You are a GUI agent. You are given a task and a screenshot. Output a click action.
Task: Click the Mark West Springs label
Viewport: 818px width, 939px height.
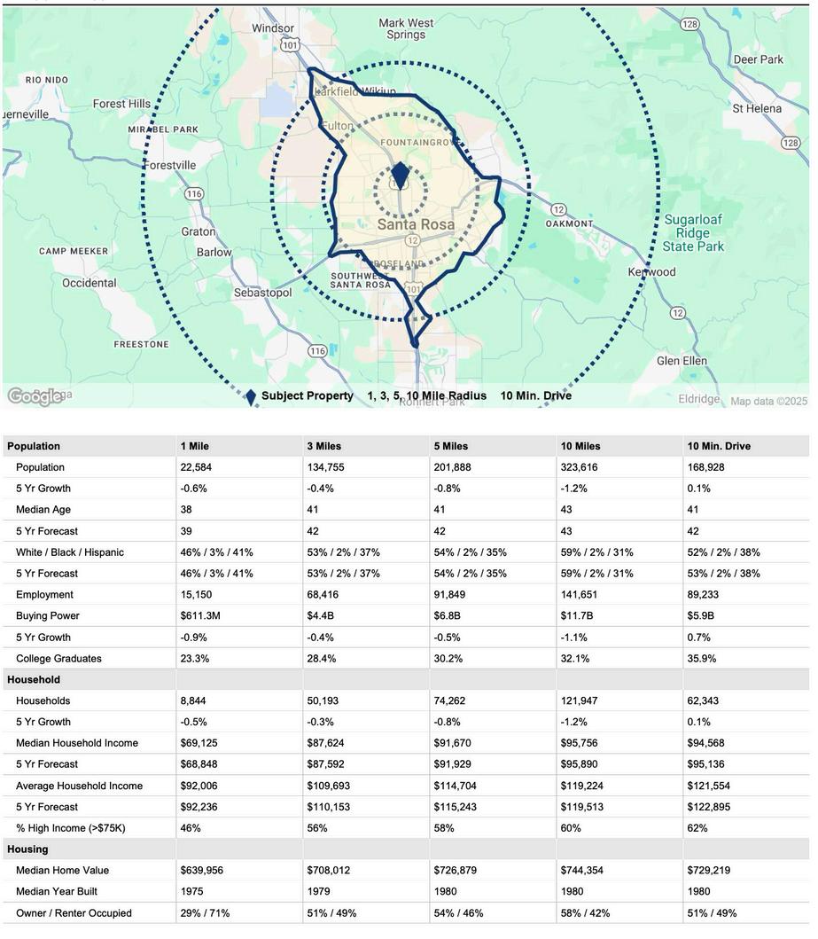(406, 28)
